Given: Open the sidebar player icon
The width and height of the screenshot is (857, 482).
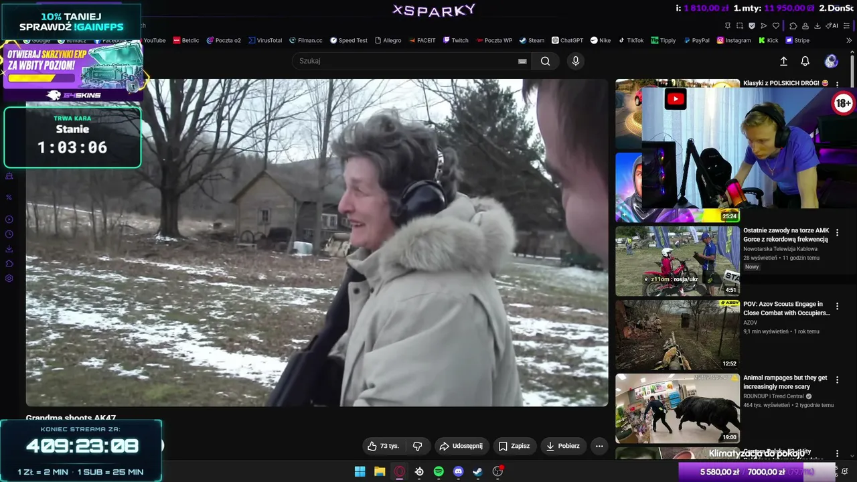Looking at the screenshot, I should [9, 220].
